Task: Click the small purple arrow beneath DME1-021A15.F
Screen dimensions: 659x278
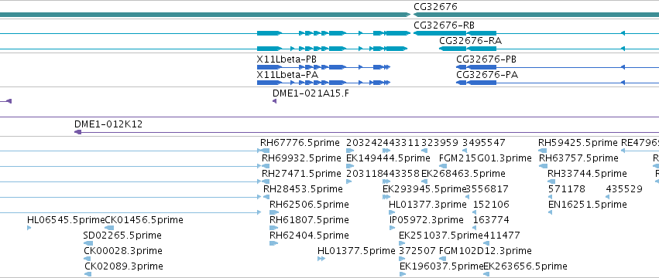Action: click(274, 101)
